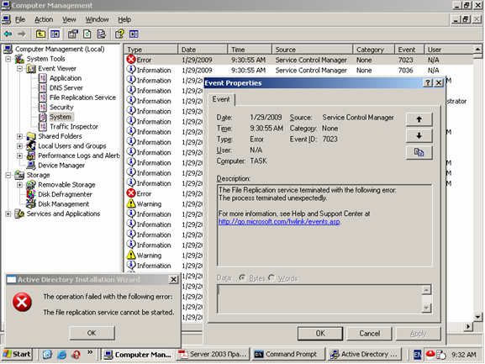Click the Show Desktop quick launch icon
485x364 pixels.
tap(47, 355)
